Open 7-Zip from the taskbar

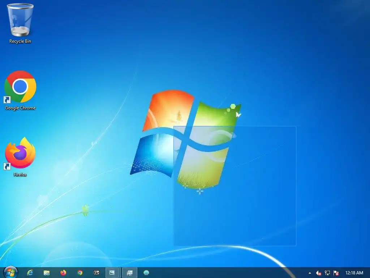tap(96, 273)
